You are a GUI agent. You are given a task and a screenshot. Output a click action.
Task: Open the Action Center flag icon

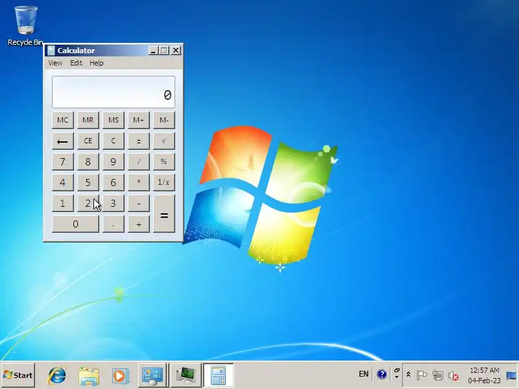point(422,375)
